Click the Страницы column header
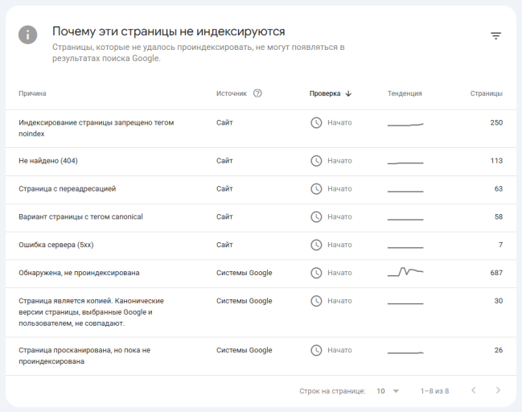522x412 pixels. click(x=486, y=93)
